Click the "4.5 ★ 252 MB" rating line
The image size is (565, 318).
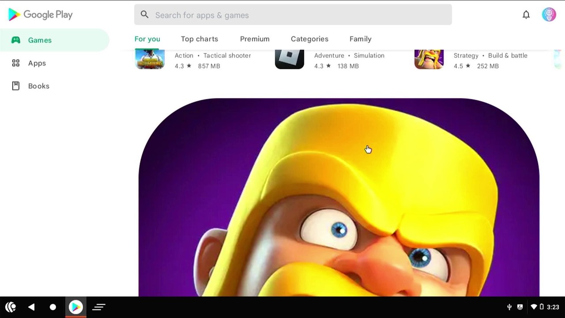coord(476,66)
